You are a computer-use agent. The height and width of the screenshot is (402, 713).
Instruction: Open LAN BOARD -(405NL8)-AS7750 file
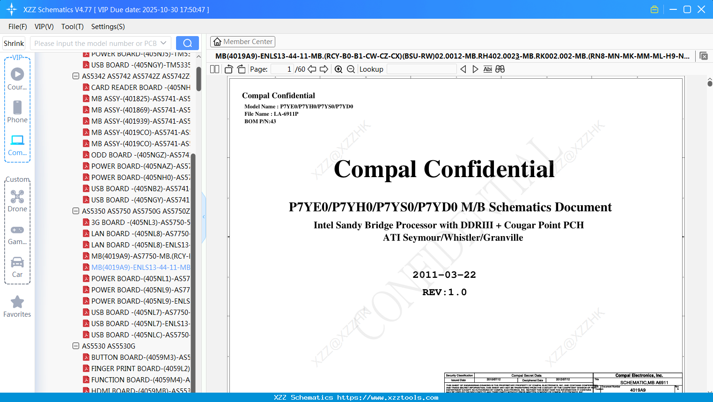point(137,233)
